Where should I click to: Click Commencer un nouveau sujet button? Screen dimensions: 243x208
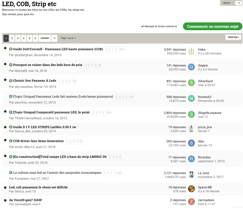coord(213,26)
